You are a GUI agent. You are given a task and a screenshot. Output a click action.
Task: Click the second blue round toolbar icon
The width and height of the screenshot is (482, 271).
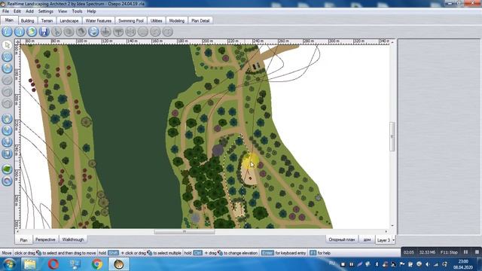coord(20,32)
